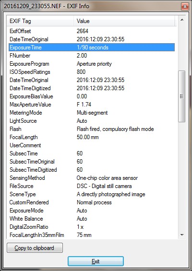Click Copy to clipboard button
Image resolution: width=192 pixels, height=271 pixels.
pyautogui.click(x=35, y=248)
